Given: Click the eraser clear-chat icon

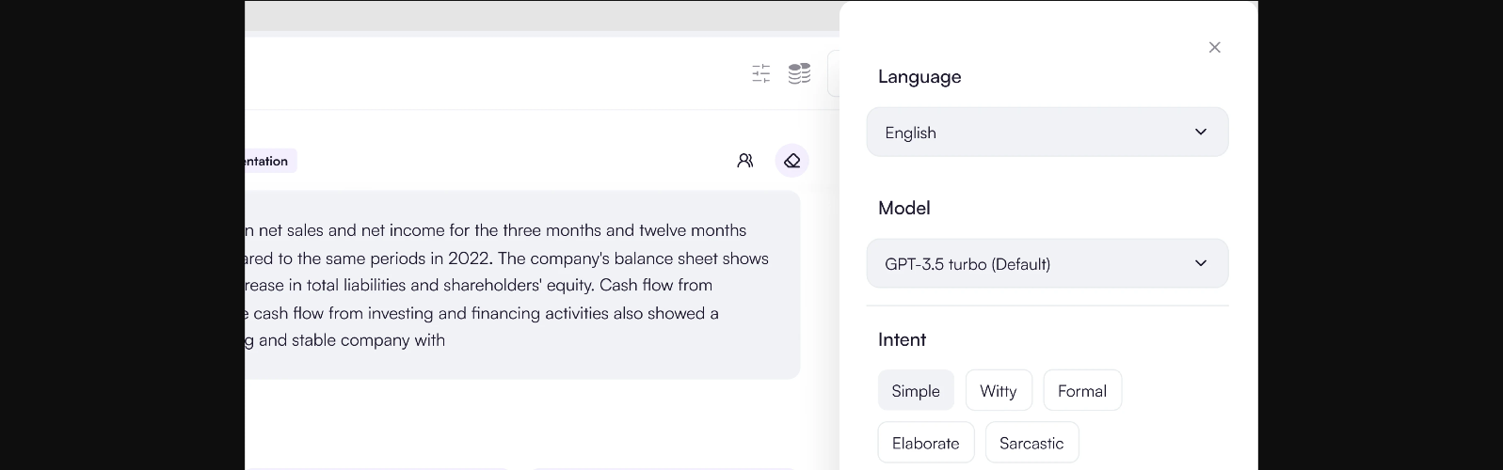Looking at the screenshot, I should 792,161.
